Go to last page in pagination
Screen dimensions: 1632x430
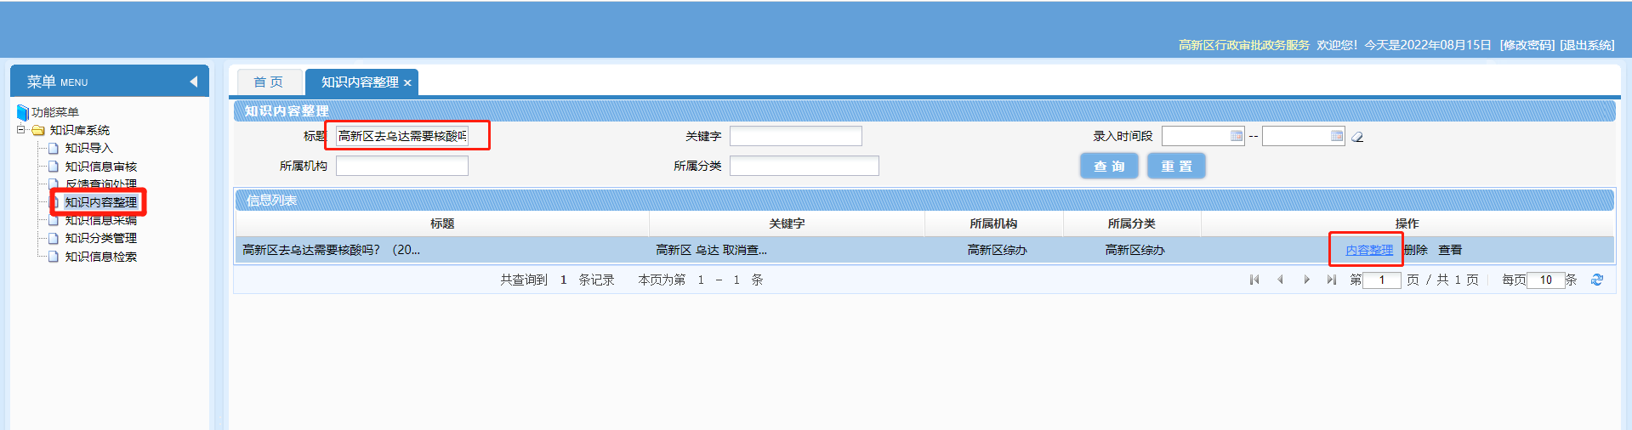point(1332,280)
